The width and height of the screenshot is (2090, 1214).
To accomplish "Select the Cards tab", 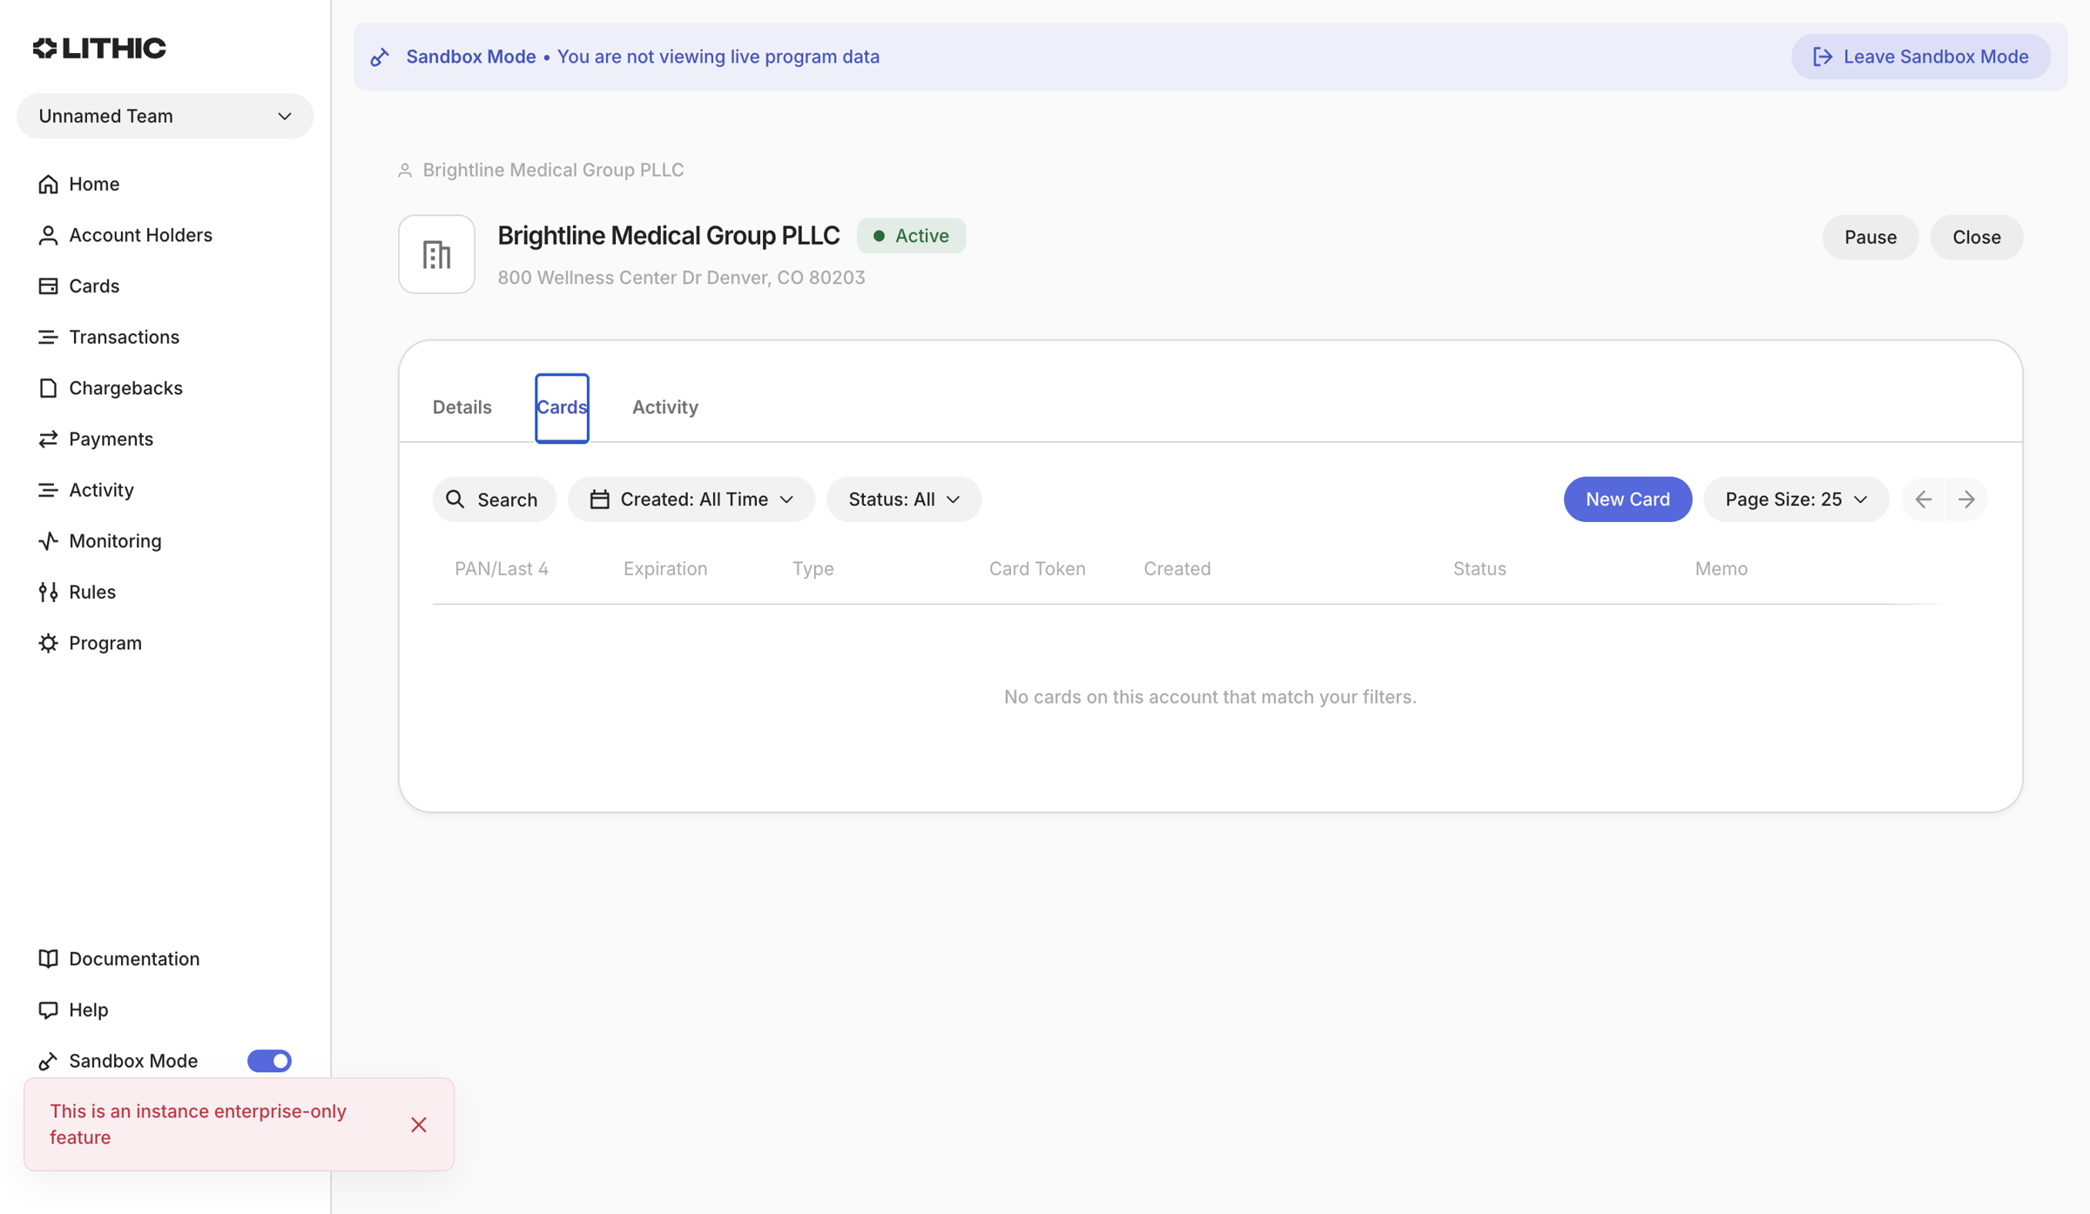I will (x=562, y=407).
